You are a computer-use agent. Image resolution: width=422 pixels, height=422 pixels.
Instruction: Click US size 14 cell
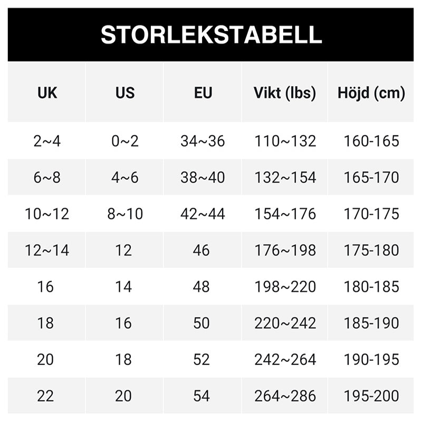(124, 286)
